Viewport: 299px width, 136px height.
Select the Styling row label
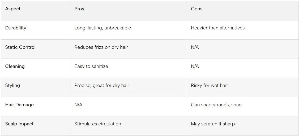(x=12, y=85)
